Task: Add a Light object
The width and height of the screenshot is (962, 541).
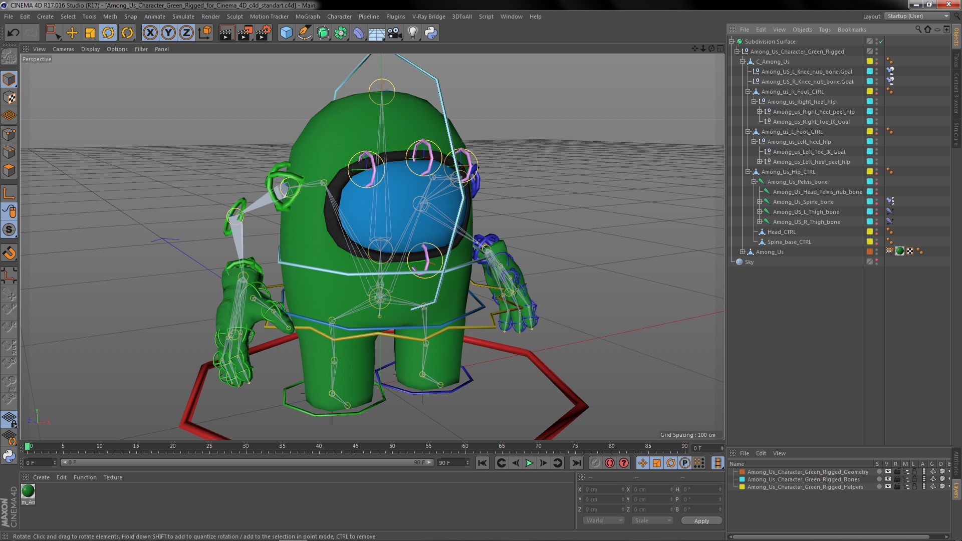Action: click(413, 33)
